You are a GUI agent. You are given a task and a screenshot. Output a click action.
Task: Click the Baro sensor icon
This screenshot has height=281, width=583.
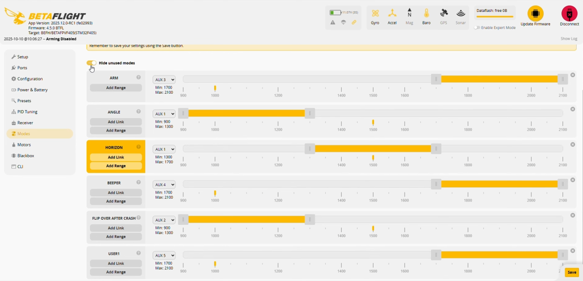point(426,13)
